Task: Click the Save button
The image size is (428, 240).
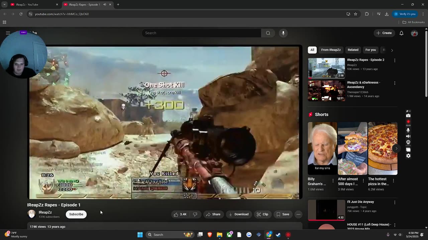Action: [283, 214]
